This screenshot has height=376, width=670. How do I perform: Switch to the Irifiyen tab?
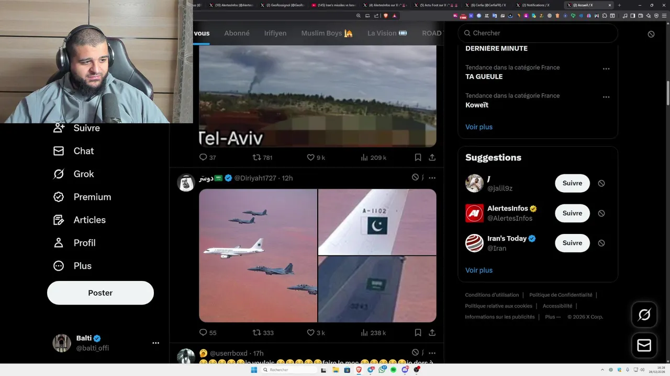(275, 33)
